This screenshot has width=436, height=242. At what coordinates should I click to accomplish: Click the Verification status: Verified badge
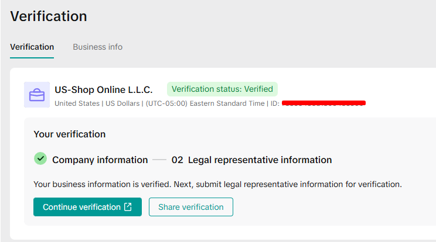[222, 89]
